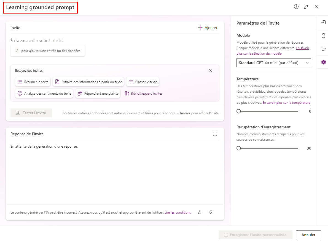This screenshot has height=242, width=328.
Task: Close the prompt dialog with X
Action: pos(317,7)
